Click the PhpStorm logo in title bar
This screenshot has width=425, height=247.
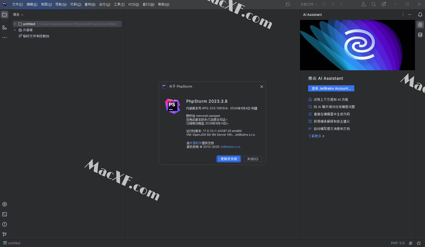[x=5, y=4]
